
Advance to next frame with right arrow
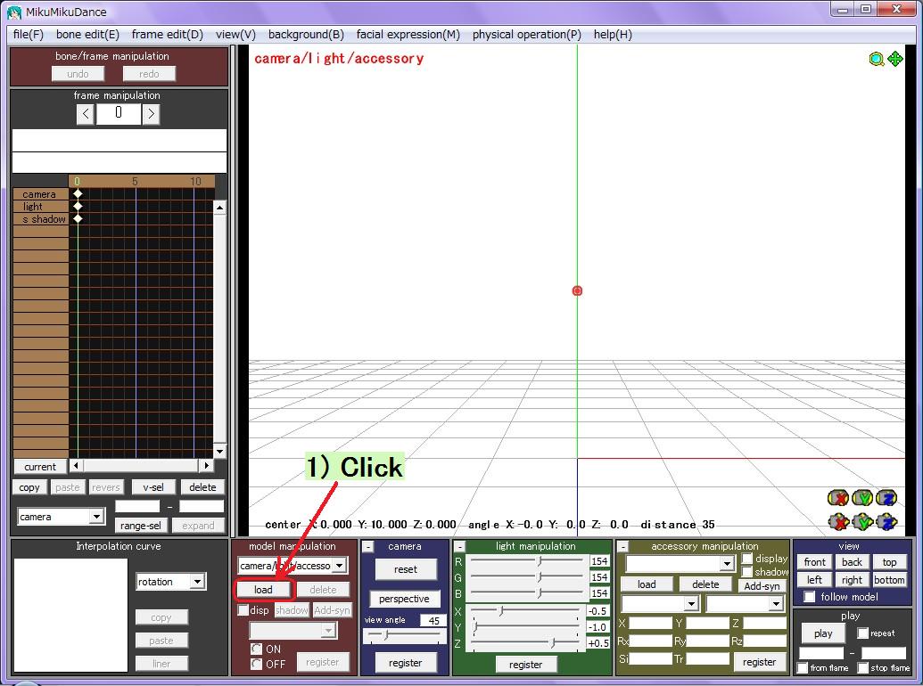(151, 113)
